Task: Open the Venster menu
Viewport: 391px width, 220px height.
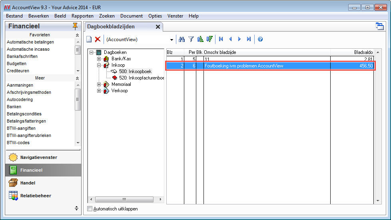Action: pyautogui.click(x=175, y=16)
